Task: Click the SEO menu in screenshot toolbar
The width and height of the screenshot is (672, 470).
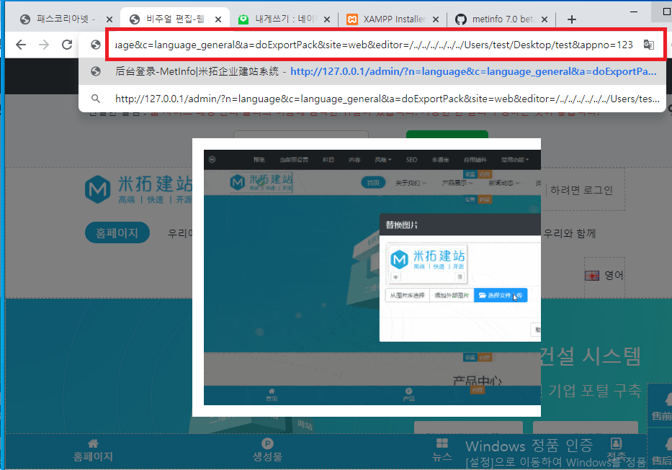Action: (x=411, y=160)
